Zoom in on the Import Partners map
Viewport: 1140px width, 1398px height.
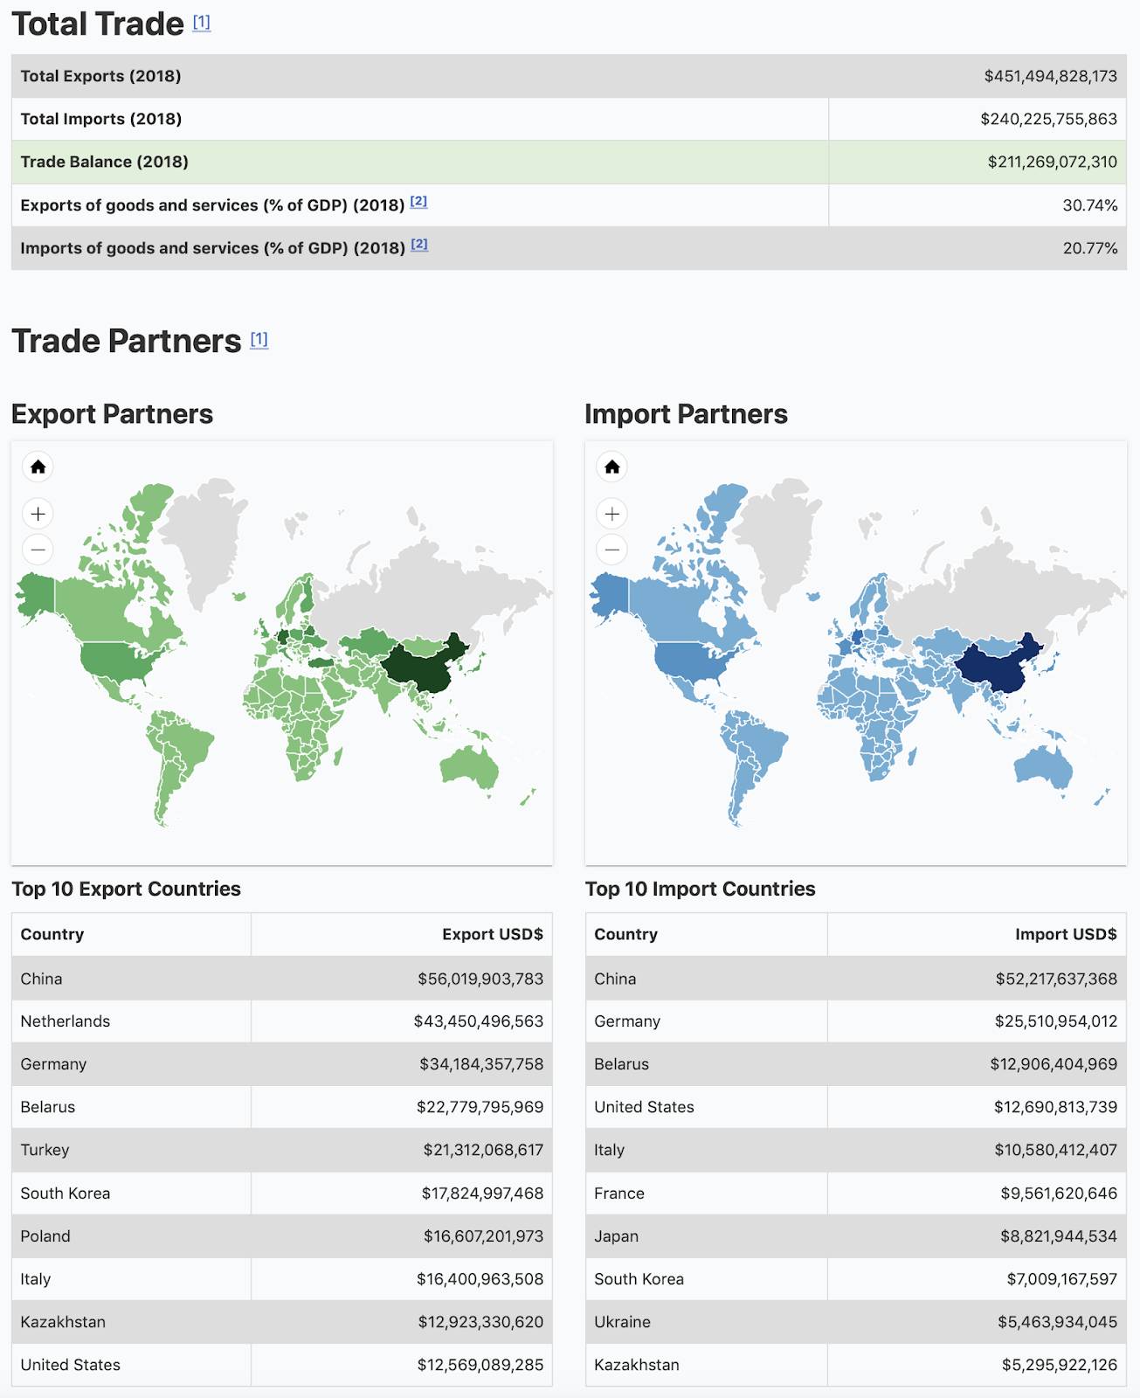pos(611,514)
